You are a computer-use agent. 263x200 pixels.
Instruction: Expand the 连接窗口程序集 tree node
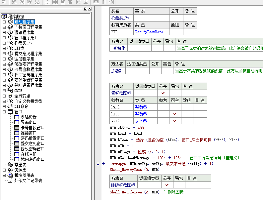(4, 27)
